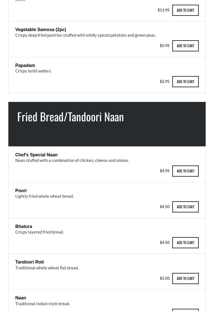Add Papadam to the cart
Image resolution: width=214 pixels, height=311 pixels.
185,82
